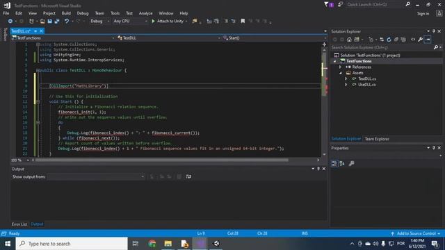Click the Home icon in Solution Explorer
The width and height of the screenshot is (445, 250).
pos(349,40)
